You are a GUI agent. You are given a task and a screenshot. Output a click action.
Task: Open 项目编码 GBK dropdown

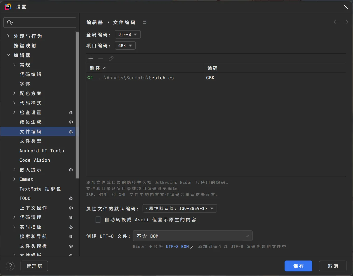125,45
